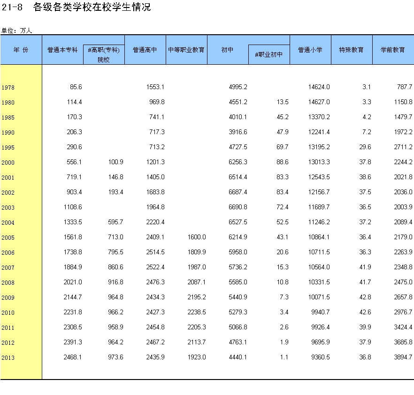Click cell value 1553.1 in 普通高中
The image size is (414, 395).
[x=155, y=87]
